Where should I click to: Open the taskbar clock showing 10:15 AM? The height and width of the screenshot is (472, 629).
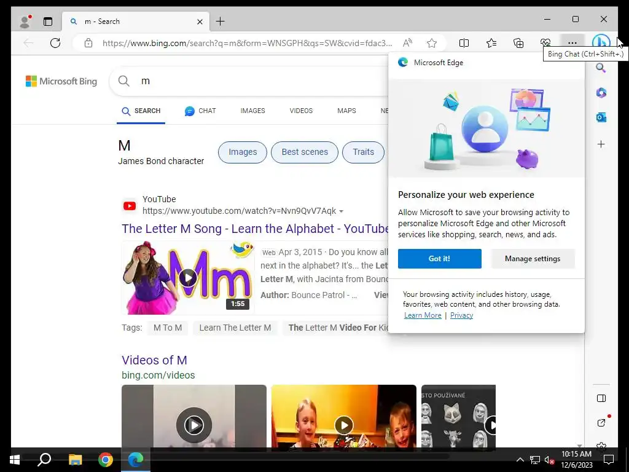(x=576, y=460)
